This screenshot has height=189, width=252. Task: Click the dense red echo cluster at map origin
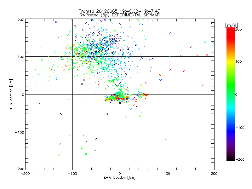point(118,98)
